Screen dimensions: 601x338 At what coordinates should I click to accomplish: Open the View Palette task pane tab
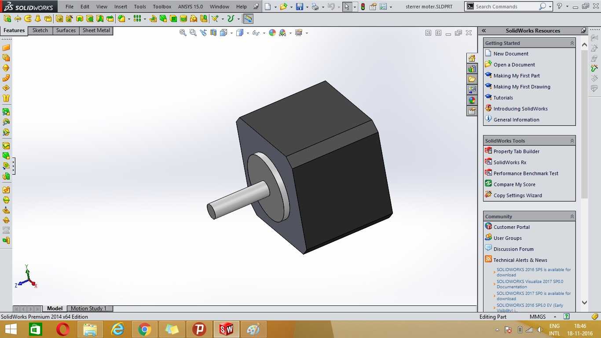tap(472, 90)
